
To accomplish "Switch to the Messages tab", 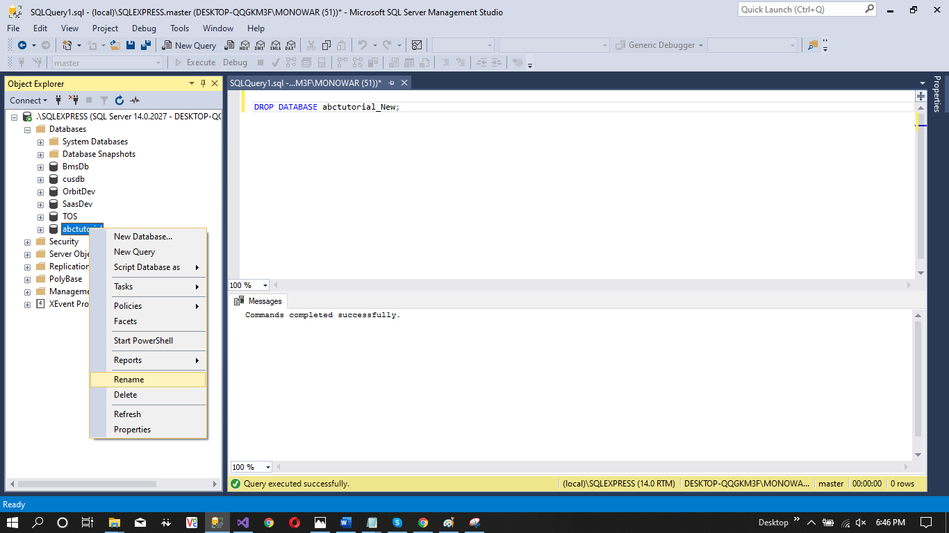I will (258, 301).
